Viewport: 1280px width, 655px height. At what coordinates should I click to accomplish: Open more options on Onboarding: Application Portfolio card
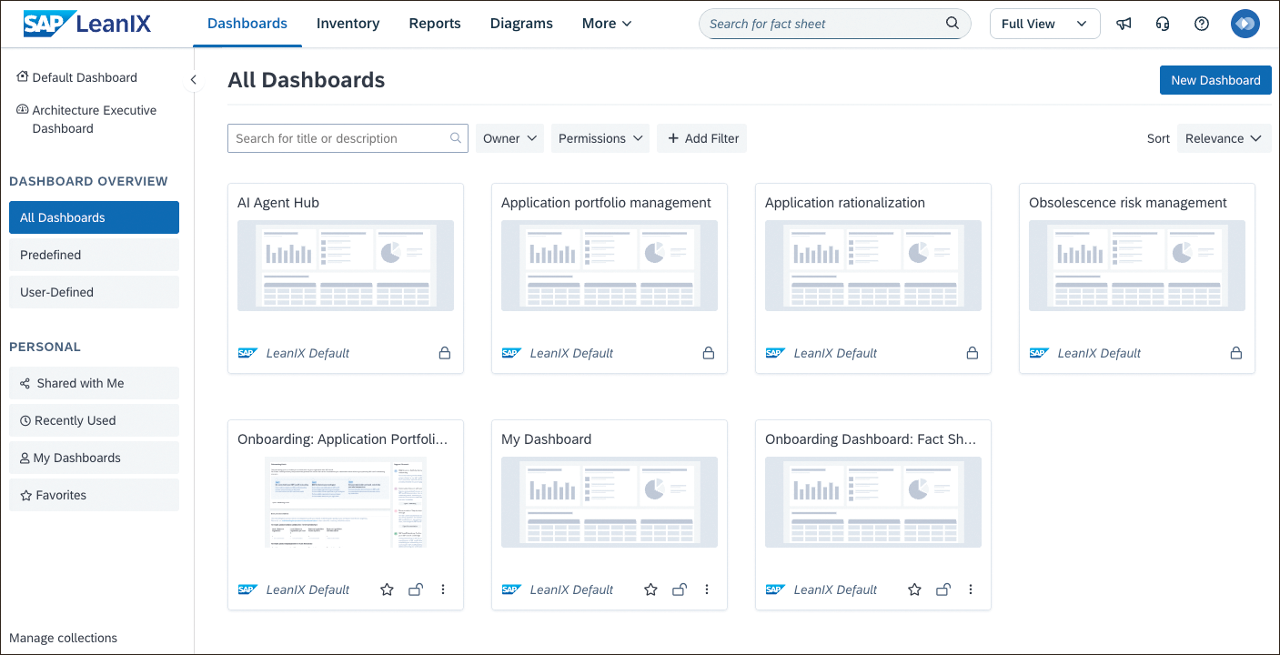point(443,589)
